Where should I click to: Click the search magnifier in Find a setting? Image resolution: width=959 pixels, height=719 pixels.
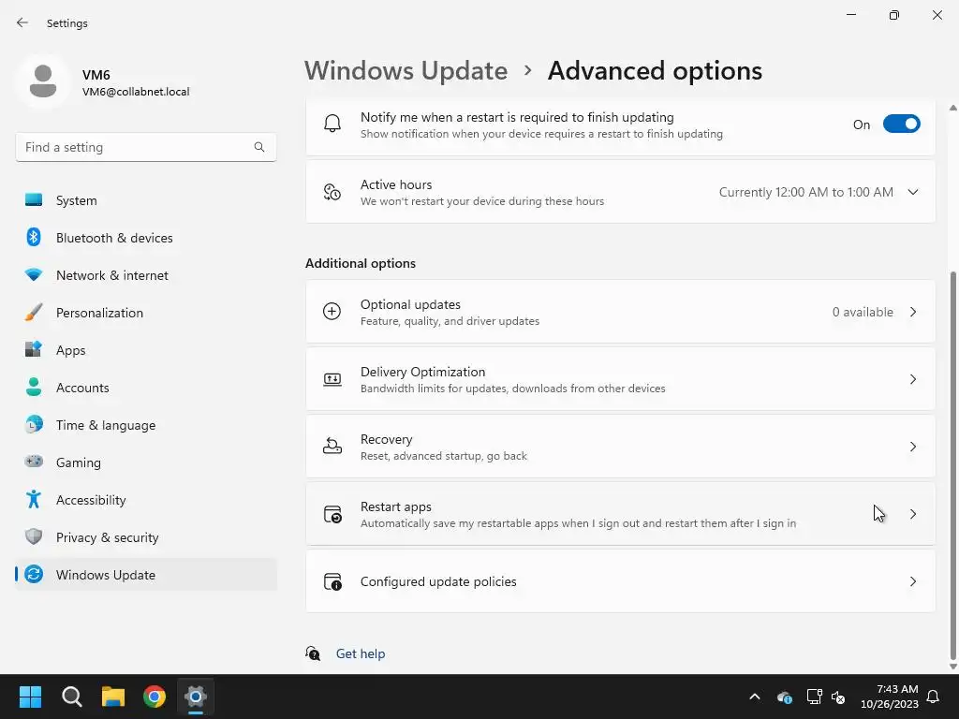click(259, 147)
